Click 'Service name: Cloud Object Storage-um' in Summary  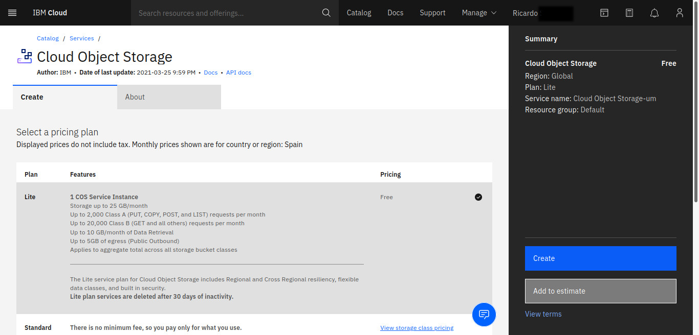pyautogui.click(x=591, y=99)
